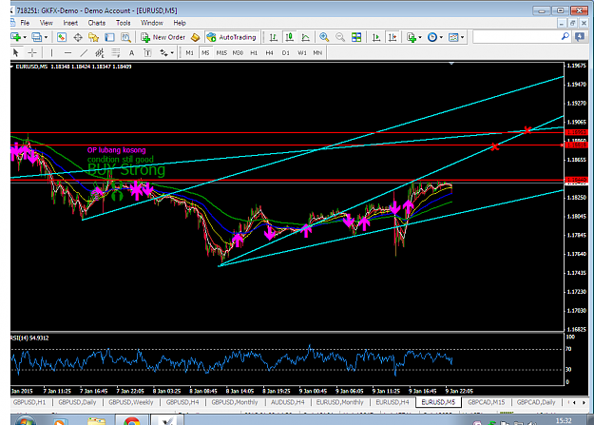Viewport: 594px width, 425px height.
Task: Toggle Chart Shift
Action: point(393,37)
